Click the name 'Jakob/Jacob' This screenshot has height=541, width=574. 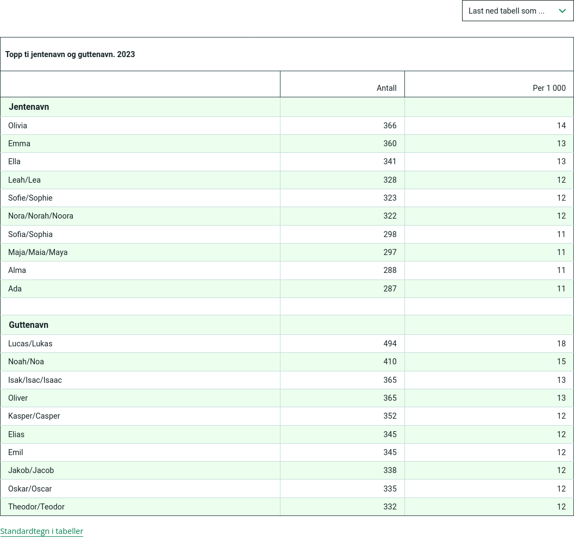31,470
